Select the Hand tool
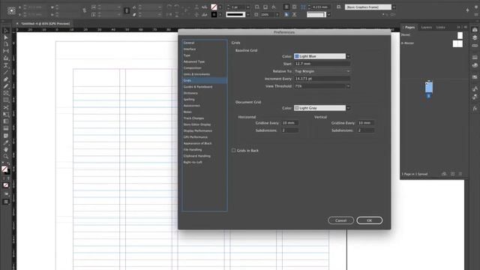The image size is (480, 270). (x=6, y=150)
